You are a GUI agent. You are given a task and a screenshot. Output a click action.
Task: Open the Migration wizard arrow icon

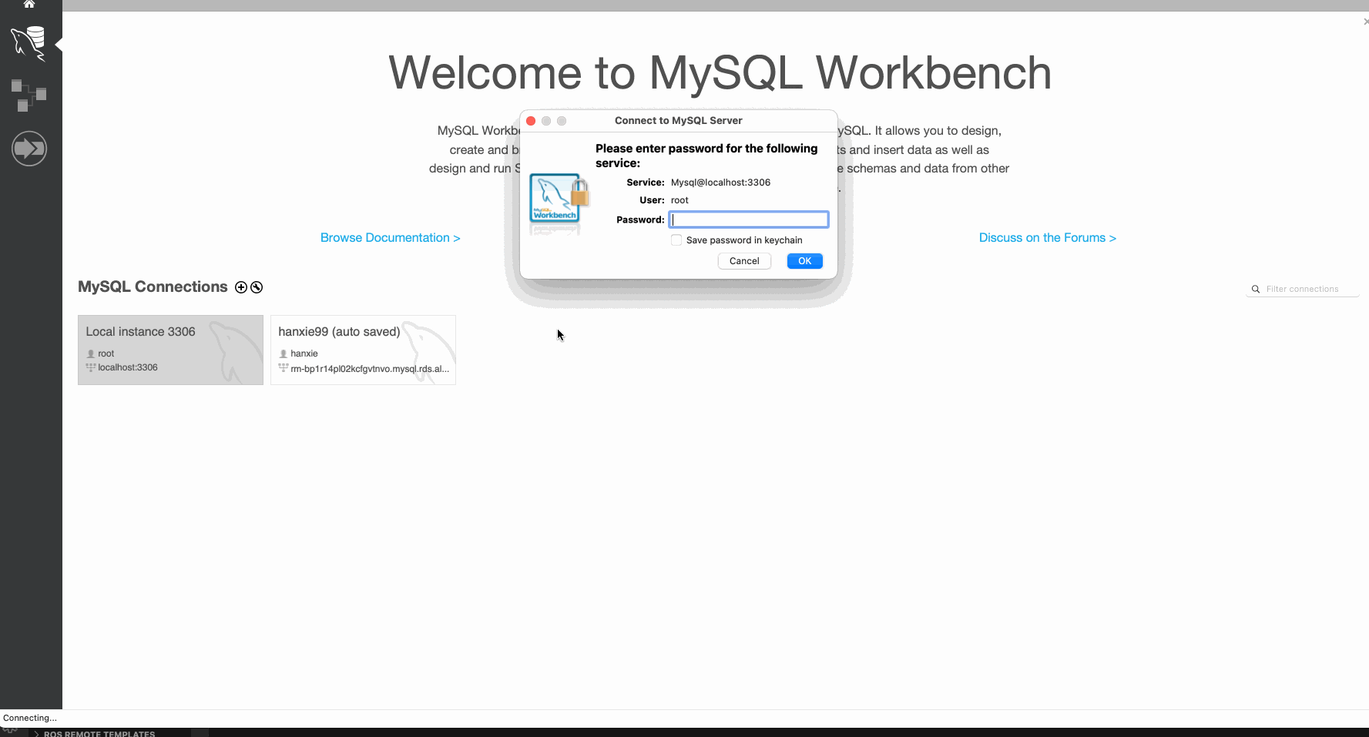click(x=29, y=148)
